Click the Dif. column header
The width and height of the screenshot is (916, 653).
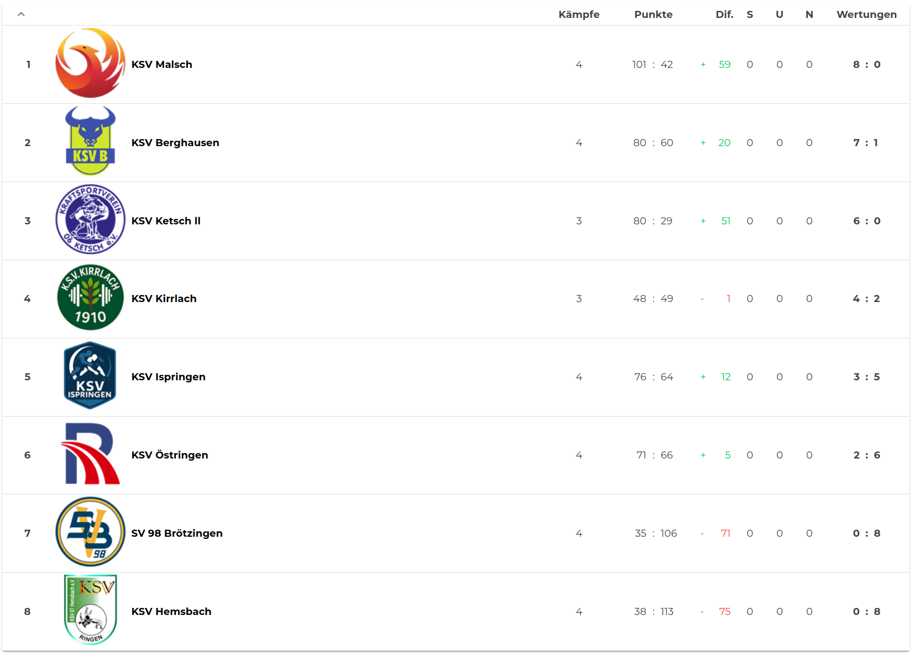pos(724,15)
